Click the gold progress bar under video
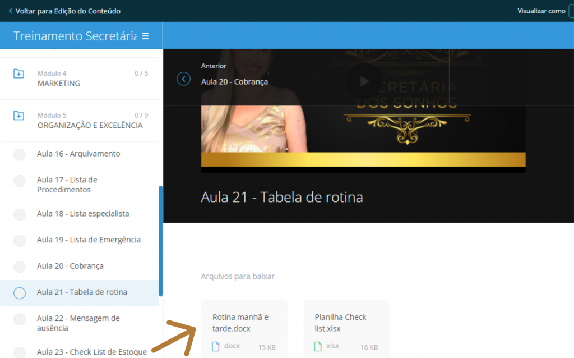Image resolution: width=574 pixels, height=358 pixels. click(363, 159)
